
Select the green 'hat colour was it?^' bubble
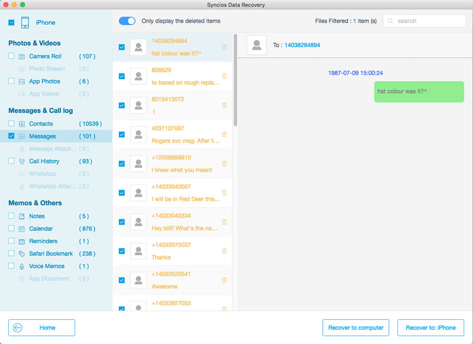coord(419,92)
